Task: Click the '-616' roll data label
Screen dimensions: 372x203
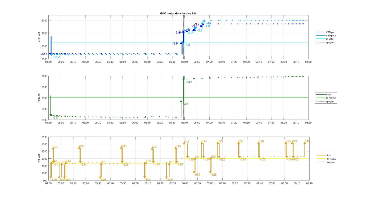Action: click(191, 159)
